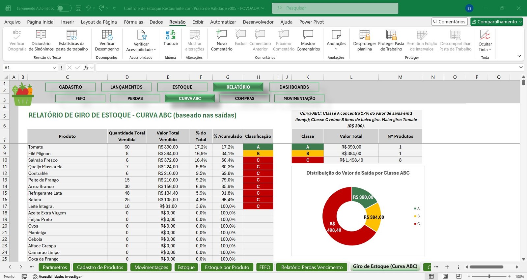Switch to Page Break Preview icon
527x280 pixels.
[x=459, y=276]
